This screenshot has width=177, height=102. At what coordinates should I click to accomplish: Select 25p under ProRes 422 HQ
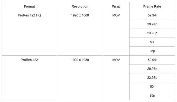coord(152,51)
